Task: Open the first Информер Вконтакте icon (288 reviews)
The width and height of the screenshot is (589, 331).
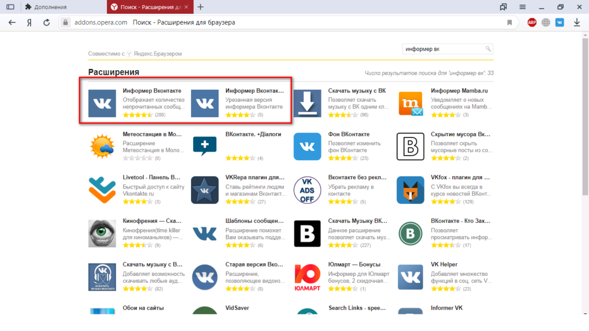Action: (x=102, y=103)
